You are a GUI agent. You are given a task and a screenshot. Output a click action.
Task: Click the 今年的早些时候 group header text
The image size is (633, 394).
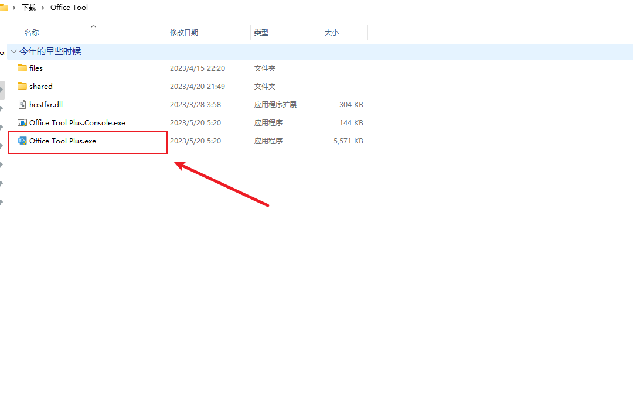click(50, 52)
